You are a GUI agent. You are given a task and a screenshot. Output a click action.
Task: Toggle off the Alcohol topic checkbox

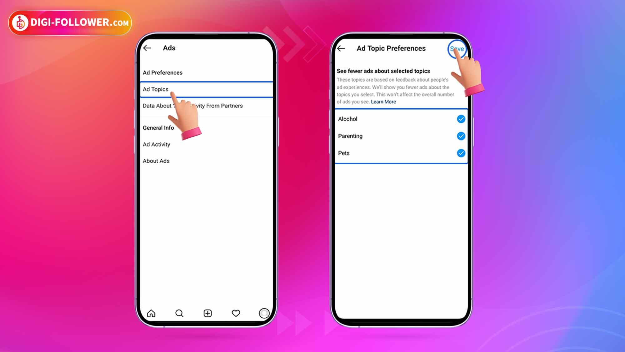pyautogui.click(x=461, y=119)
